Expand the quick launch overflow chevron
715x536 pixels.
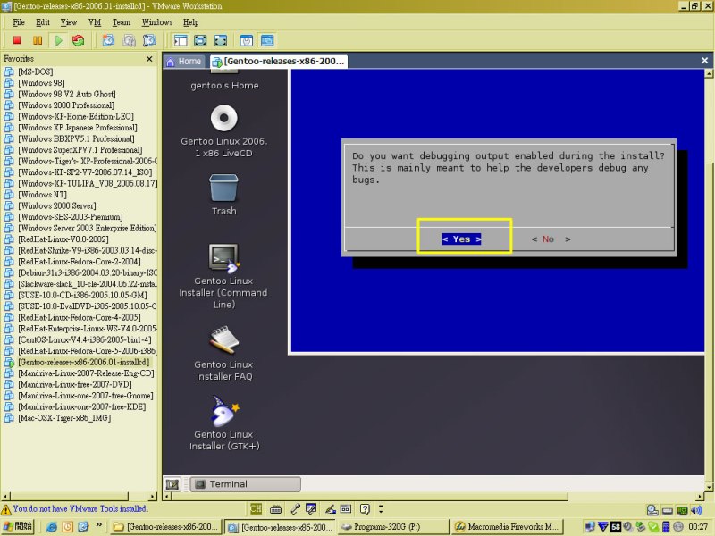pyautogui.click(x=98, y=525)
